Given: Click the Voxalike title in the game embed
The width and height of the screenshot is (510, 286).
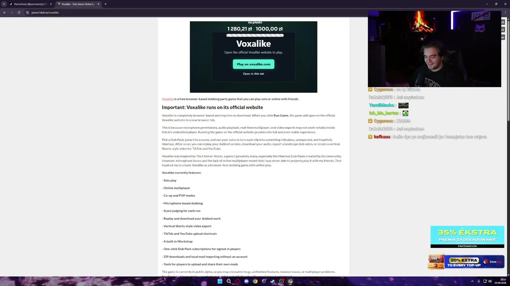Looking at the screenshot, I should click(x=253, y=44).
